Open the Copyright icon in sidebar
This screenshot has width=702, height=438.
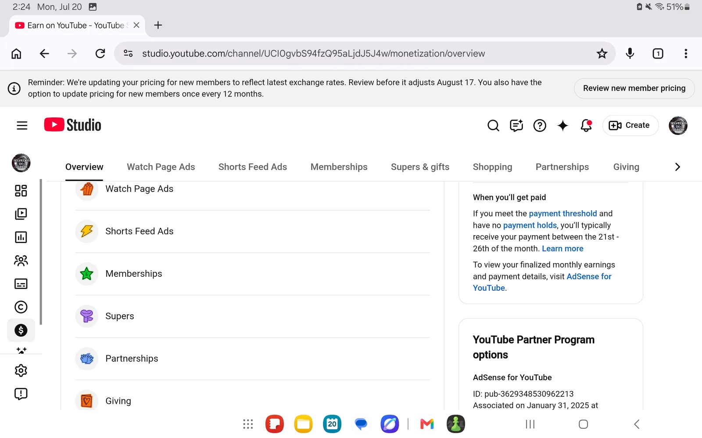click(x=21, y=307)
